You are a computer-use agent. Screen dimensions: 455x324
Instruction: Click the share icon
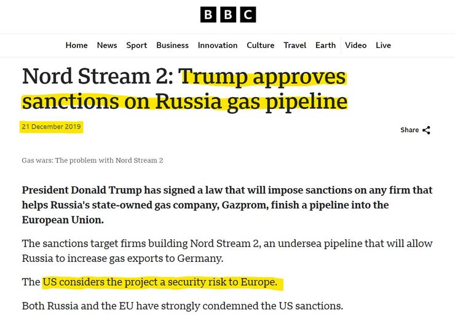[426, 130]
